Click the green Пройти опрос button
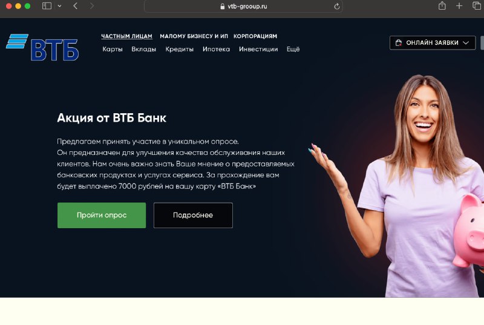Screen dimensions: 484x325 point(102,215)
